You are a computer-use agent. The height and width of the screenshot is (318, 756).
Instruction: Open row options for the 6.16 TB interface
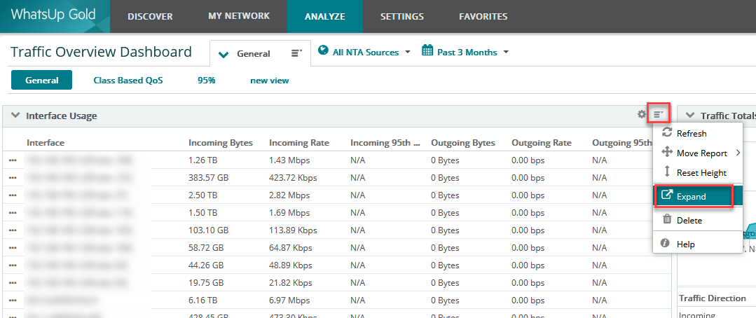[13, 300]
